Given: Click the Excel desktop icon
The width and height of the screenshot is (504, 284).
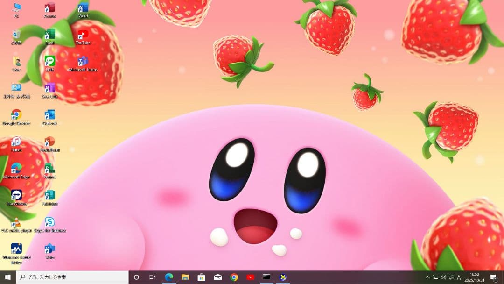Looking at the screenshot, I should click(x=49, y=35).
